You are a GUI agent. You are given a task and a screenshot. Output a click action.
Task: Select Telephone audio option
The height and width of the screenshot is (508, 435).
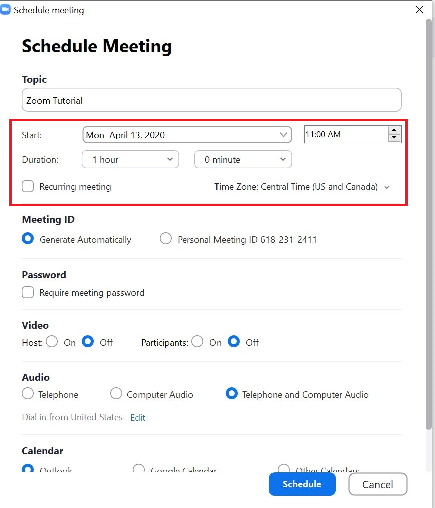28,394
